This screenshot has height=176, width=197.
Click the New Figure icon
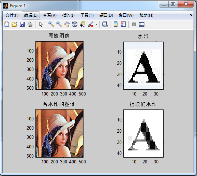[x=6, y=24]
